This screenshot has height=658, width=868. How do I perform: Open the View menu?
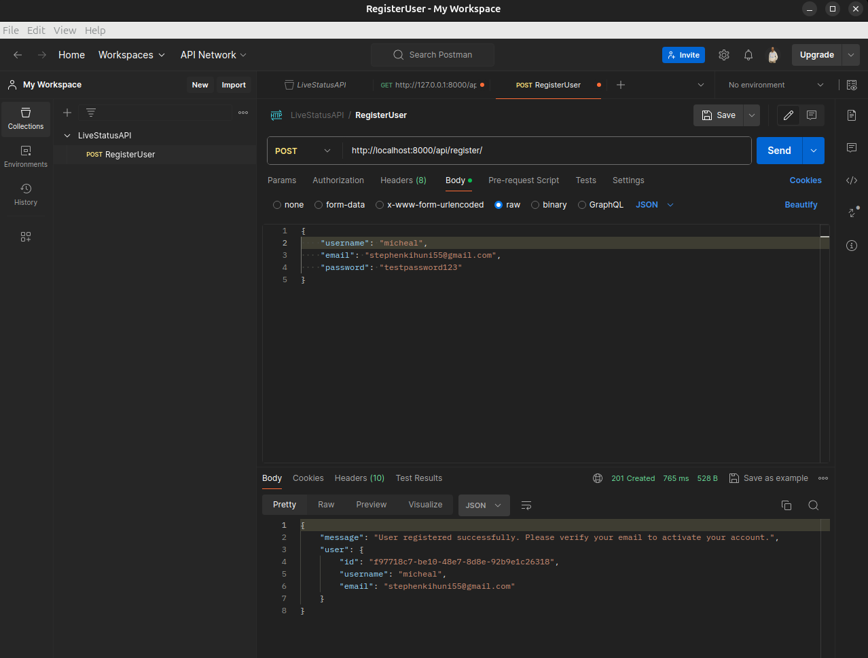coord(65,31)
